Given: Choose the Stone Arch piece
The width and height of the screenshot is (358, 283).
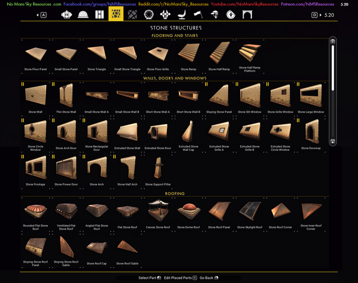Looking at the screenshot, I should (x=97, y=171).
